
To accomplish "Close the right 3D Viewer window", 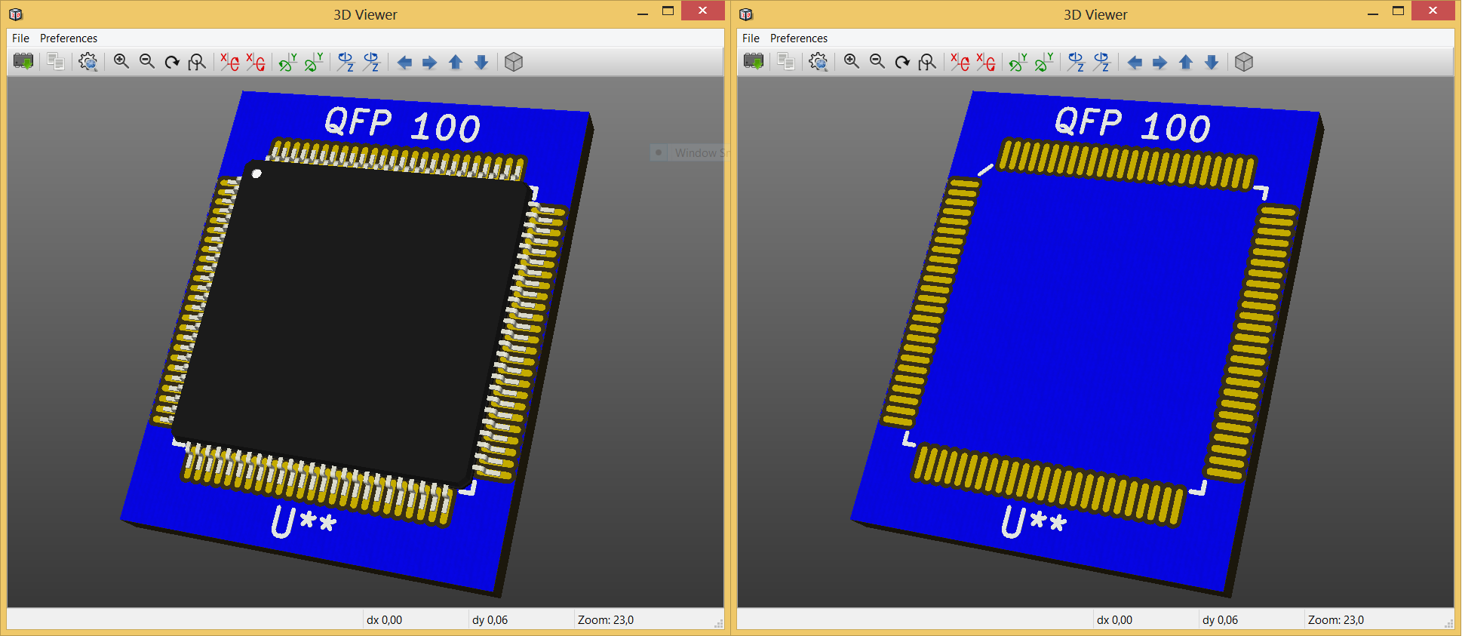I will (1433, 11).
